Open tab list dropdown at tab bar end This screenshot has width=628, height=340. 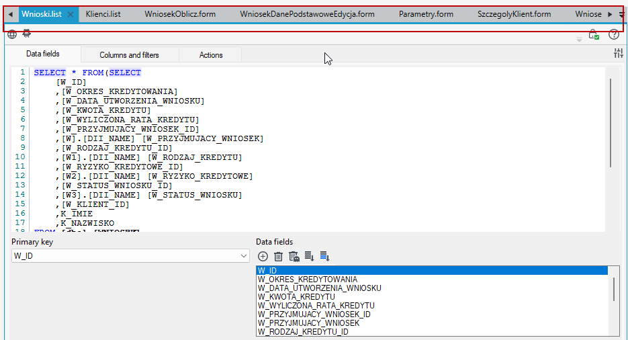click(x=621, y=14)
